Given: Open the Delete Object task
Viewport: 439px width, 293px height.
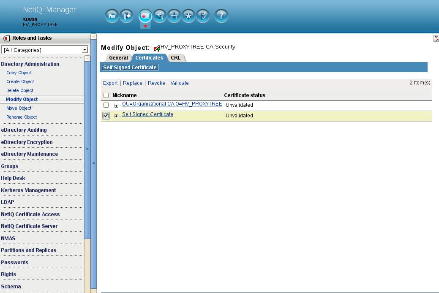Looking at the screenshot, I should (x=19, y=91).
